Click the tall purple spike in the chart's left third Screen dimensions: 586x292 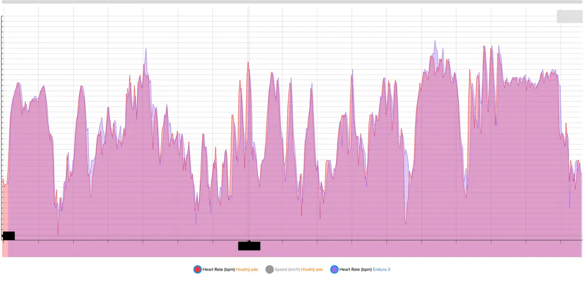point(146,49)
